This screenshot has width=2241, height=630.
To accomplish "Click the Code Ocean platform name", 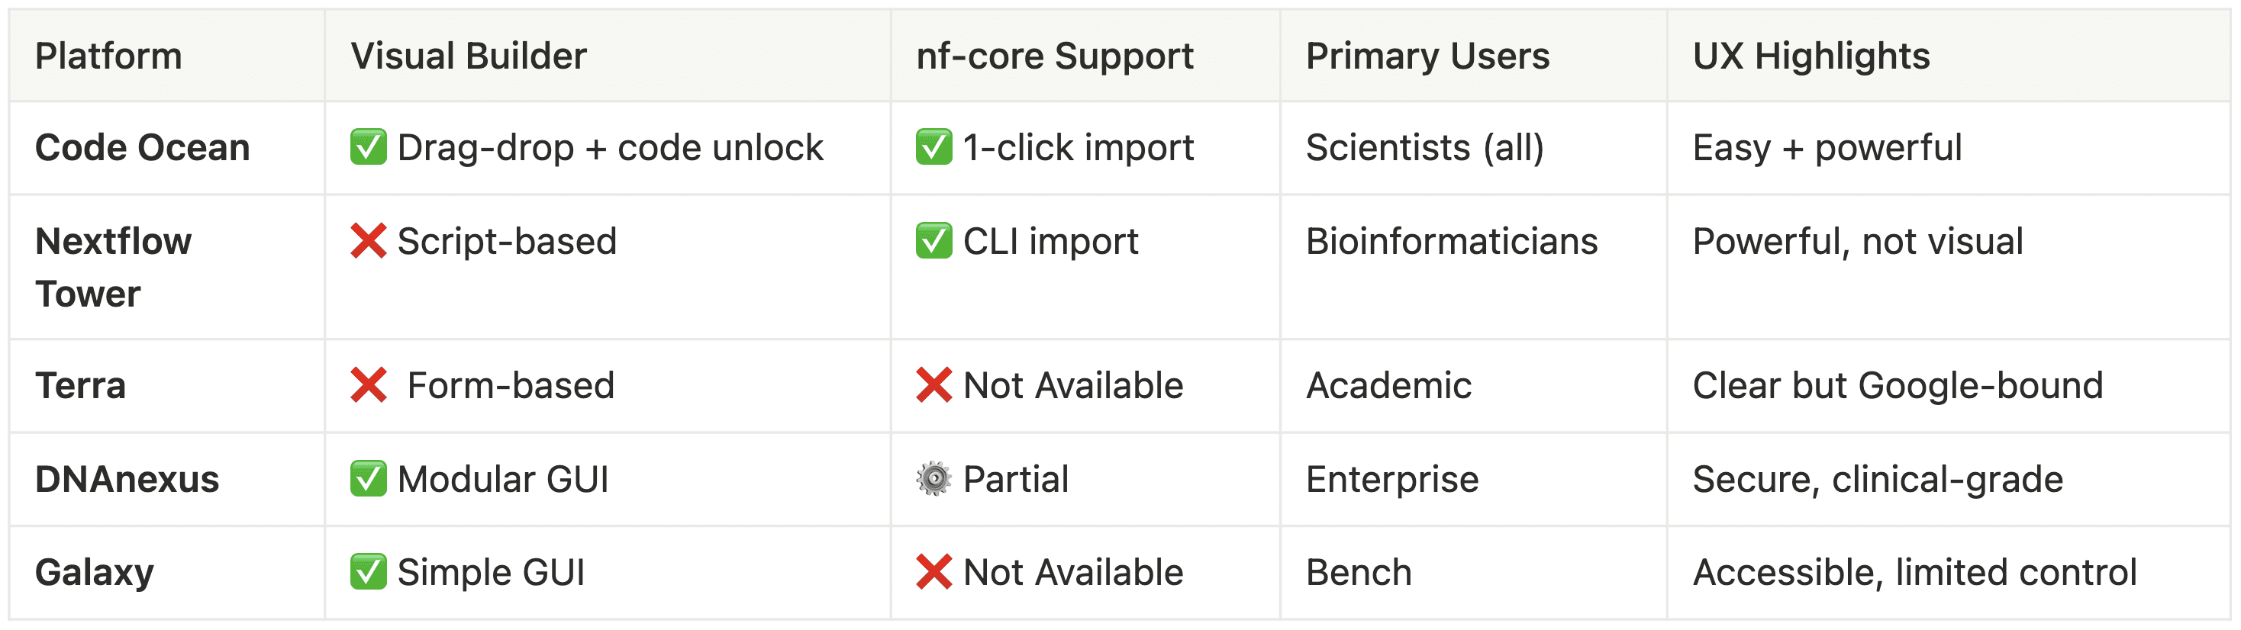I will [x=143, y=148].
